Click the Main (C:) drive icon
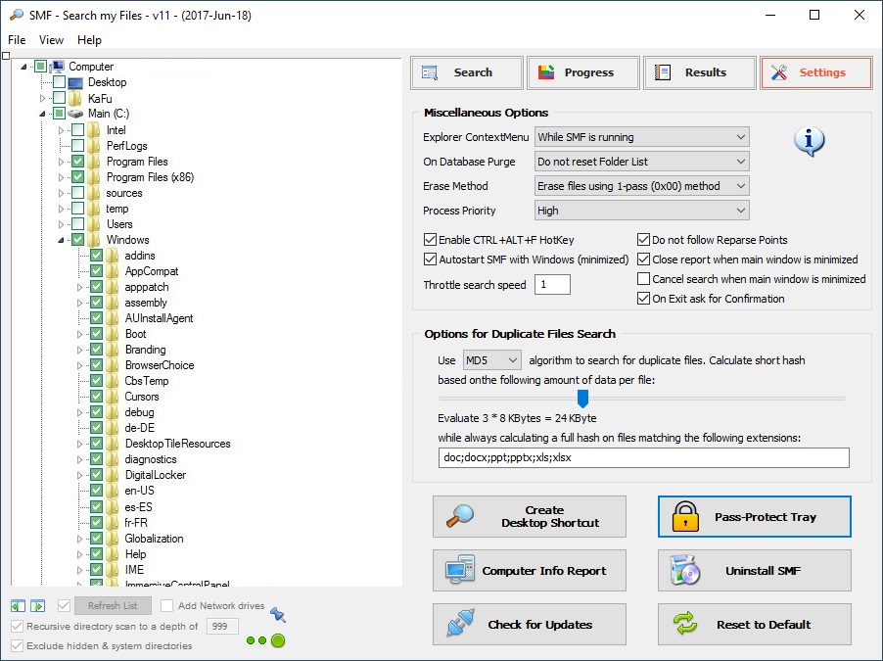The width and height of the screenshot is (883, 661). (x=75, y=114)
